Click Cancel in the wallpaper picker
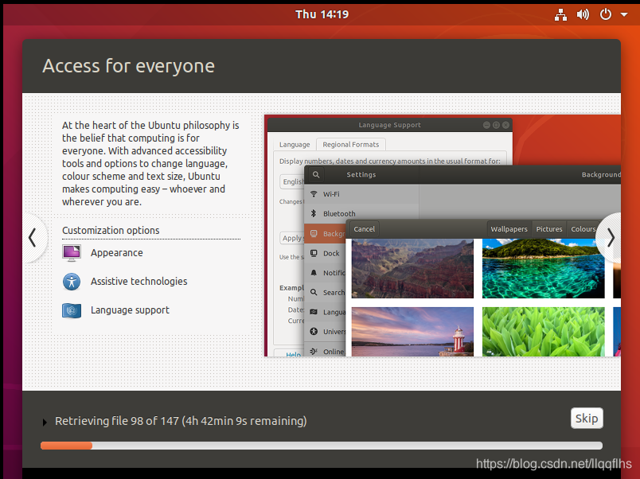 (x=364, y=229)
